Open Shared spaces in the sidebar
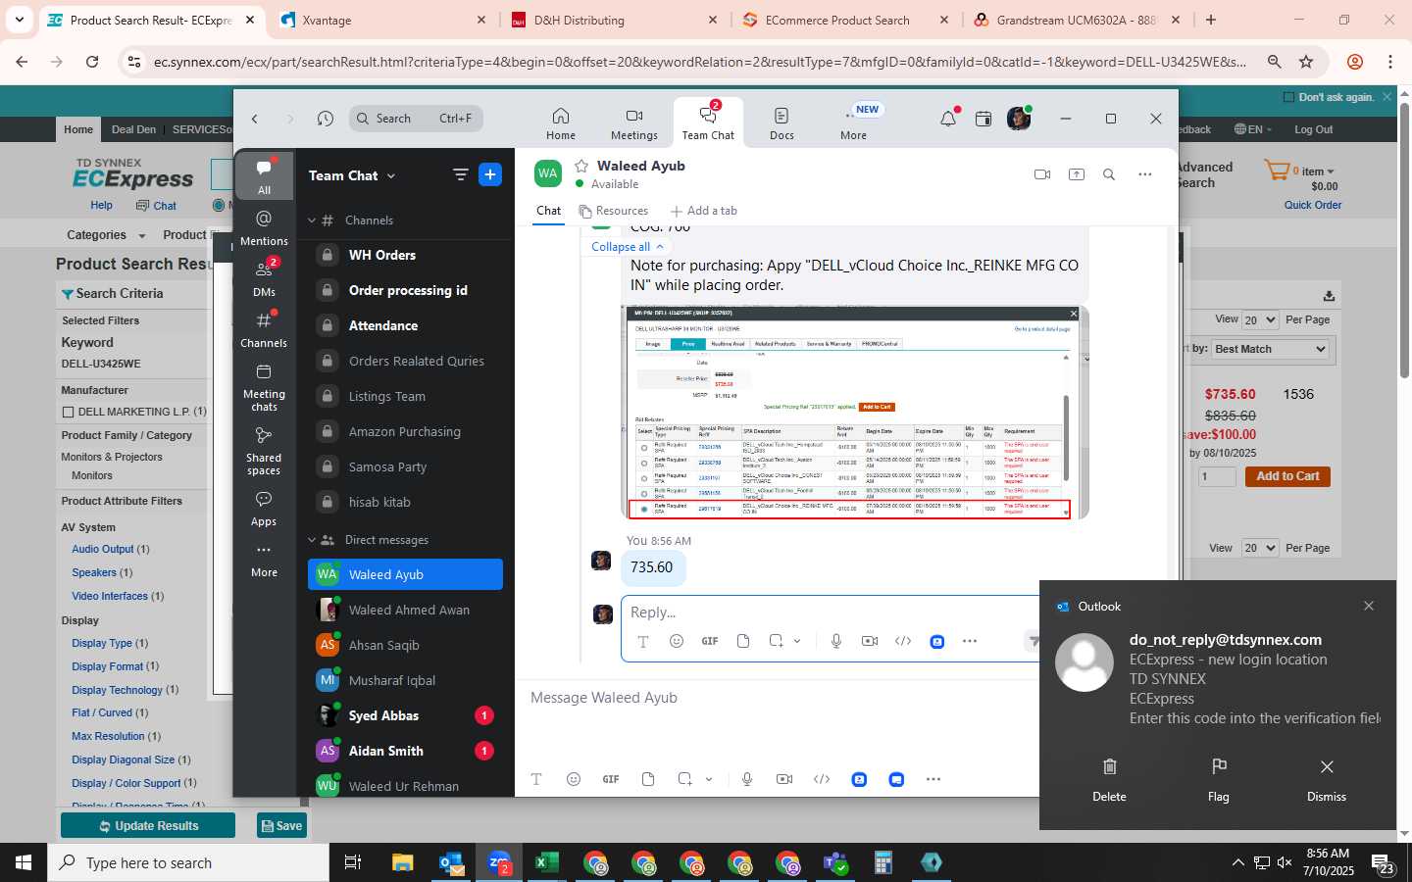The image size is (1412, 882). [264, 451]
